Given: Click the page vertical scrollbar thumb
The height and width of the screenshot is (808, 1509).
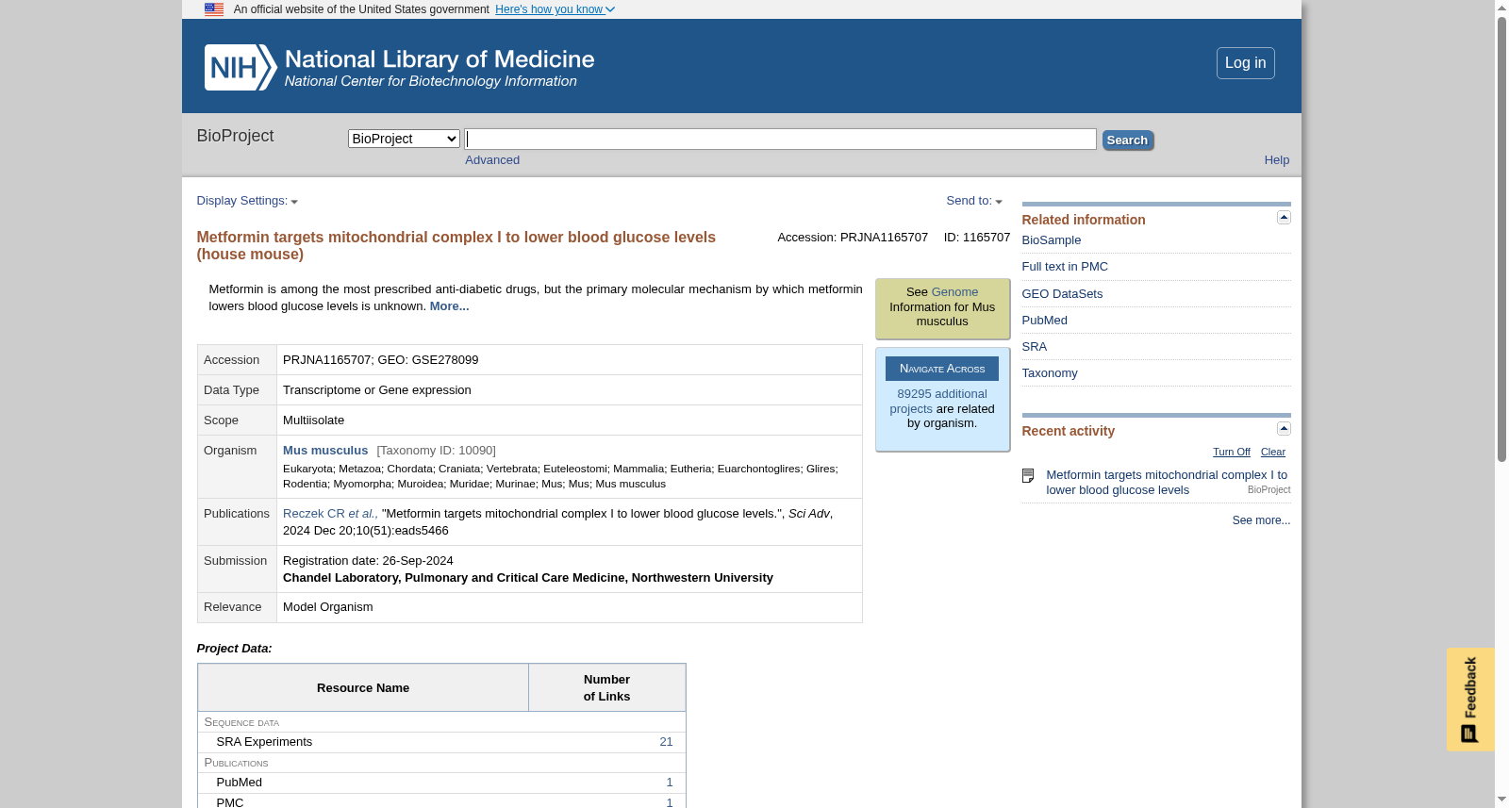Looking at the screenshot, I should pos(1501,239).
